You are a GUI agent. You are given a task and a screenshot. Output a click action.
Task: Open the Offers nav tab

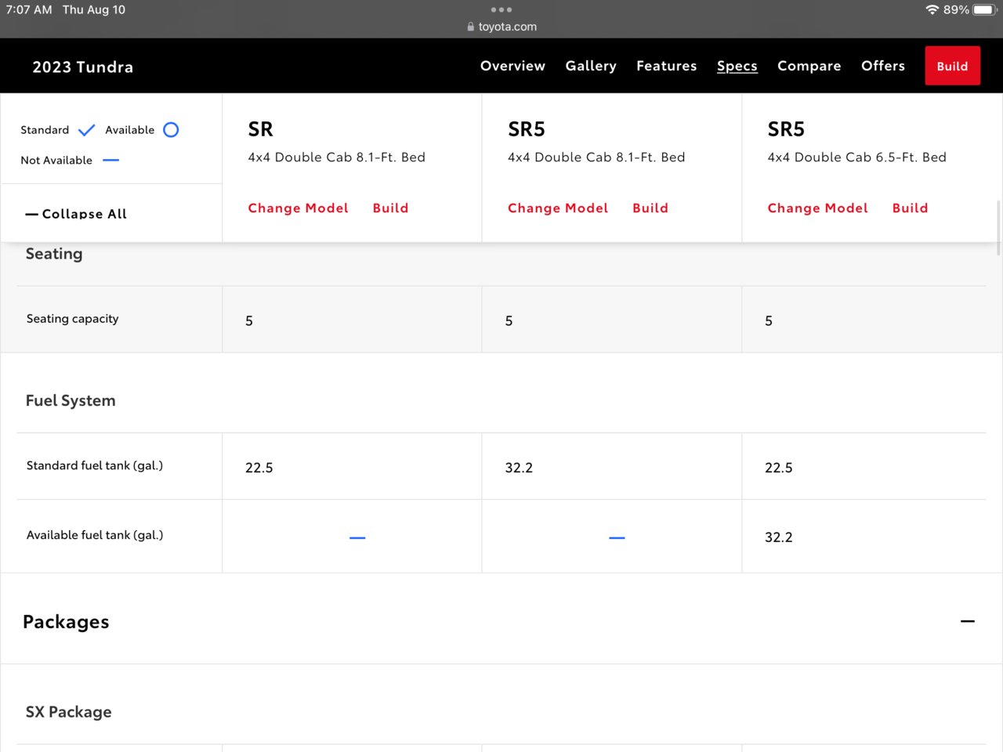coord(882,66)
